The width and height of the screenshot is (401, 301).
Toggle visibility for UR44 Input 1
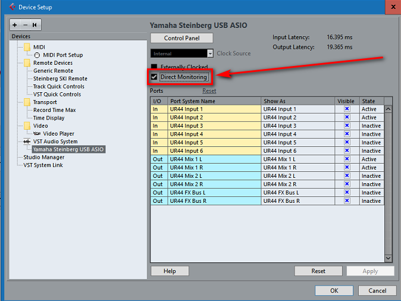click(347, 109)
